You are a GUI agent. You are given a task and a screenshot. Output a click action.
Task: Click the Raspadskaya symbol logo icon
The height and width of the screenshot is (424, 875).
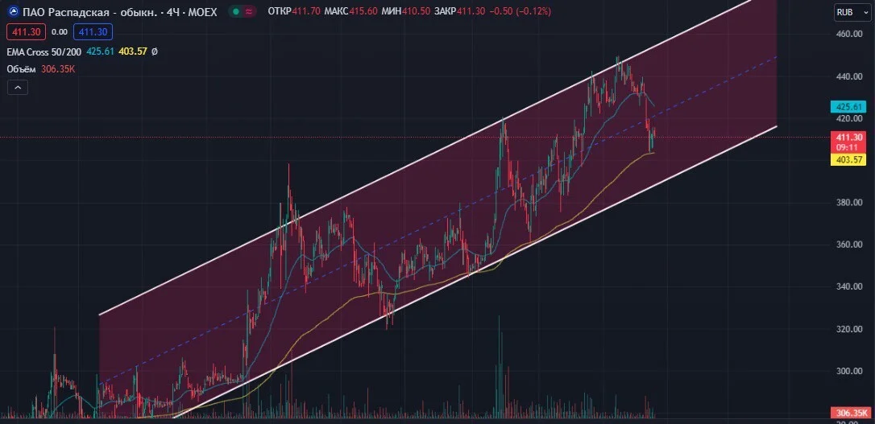pos(13,11)
